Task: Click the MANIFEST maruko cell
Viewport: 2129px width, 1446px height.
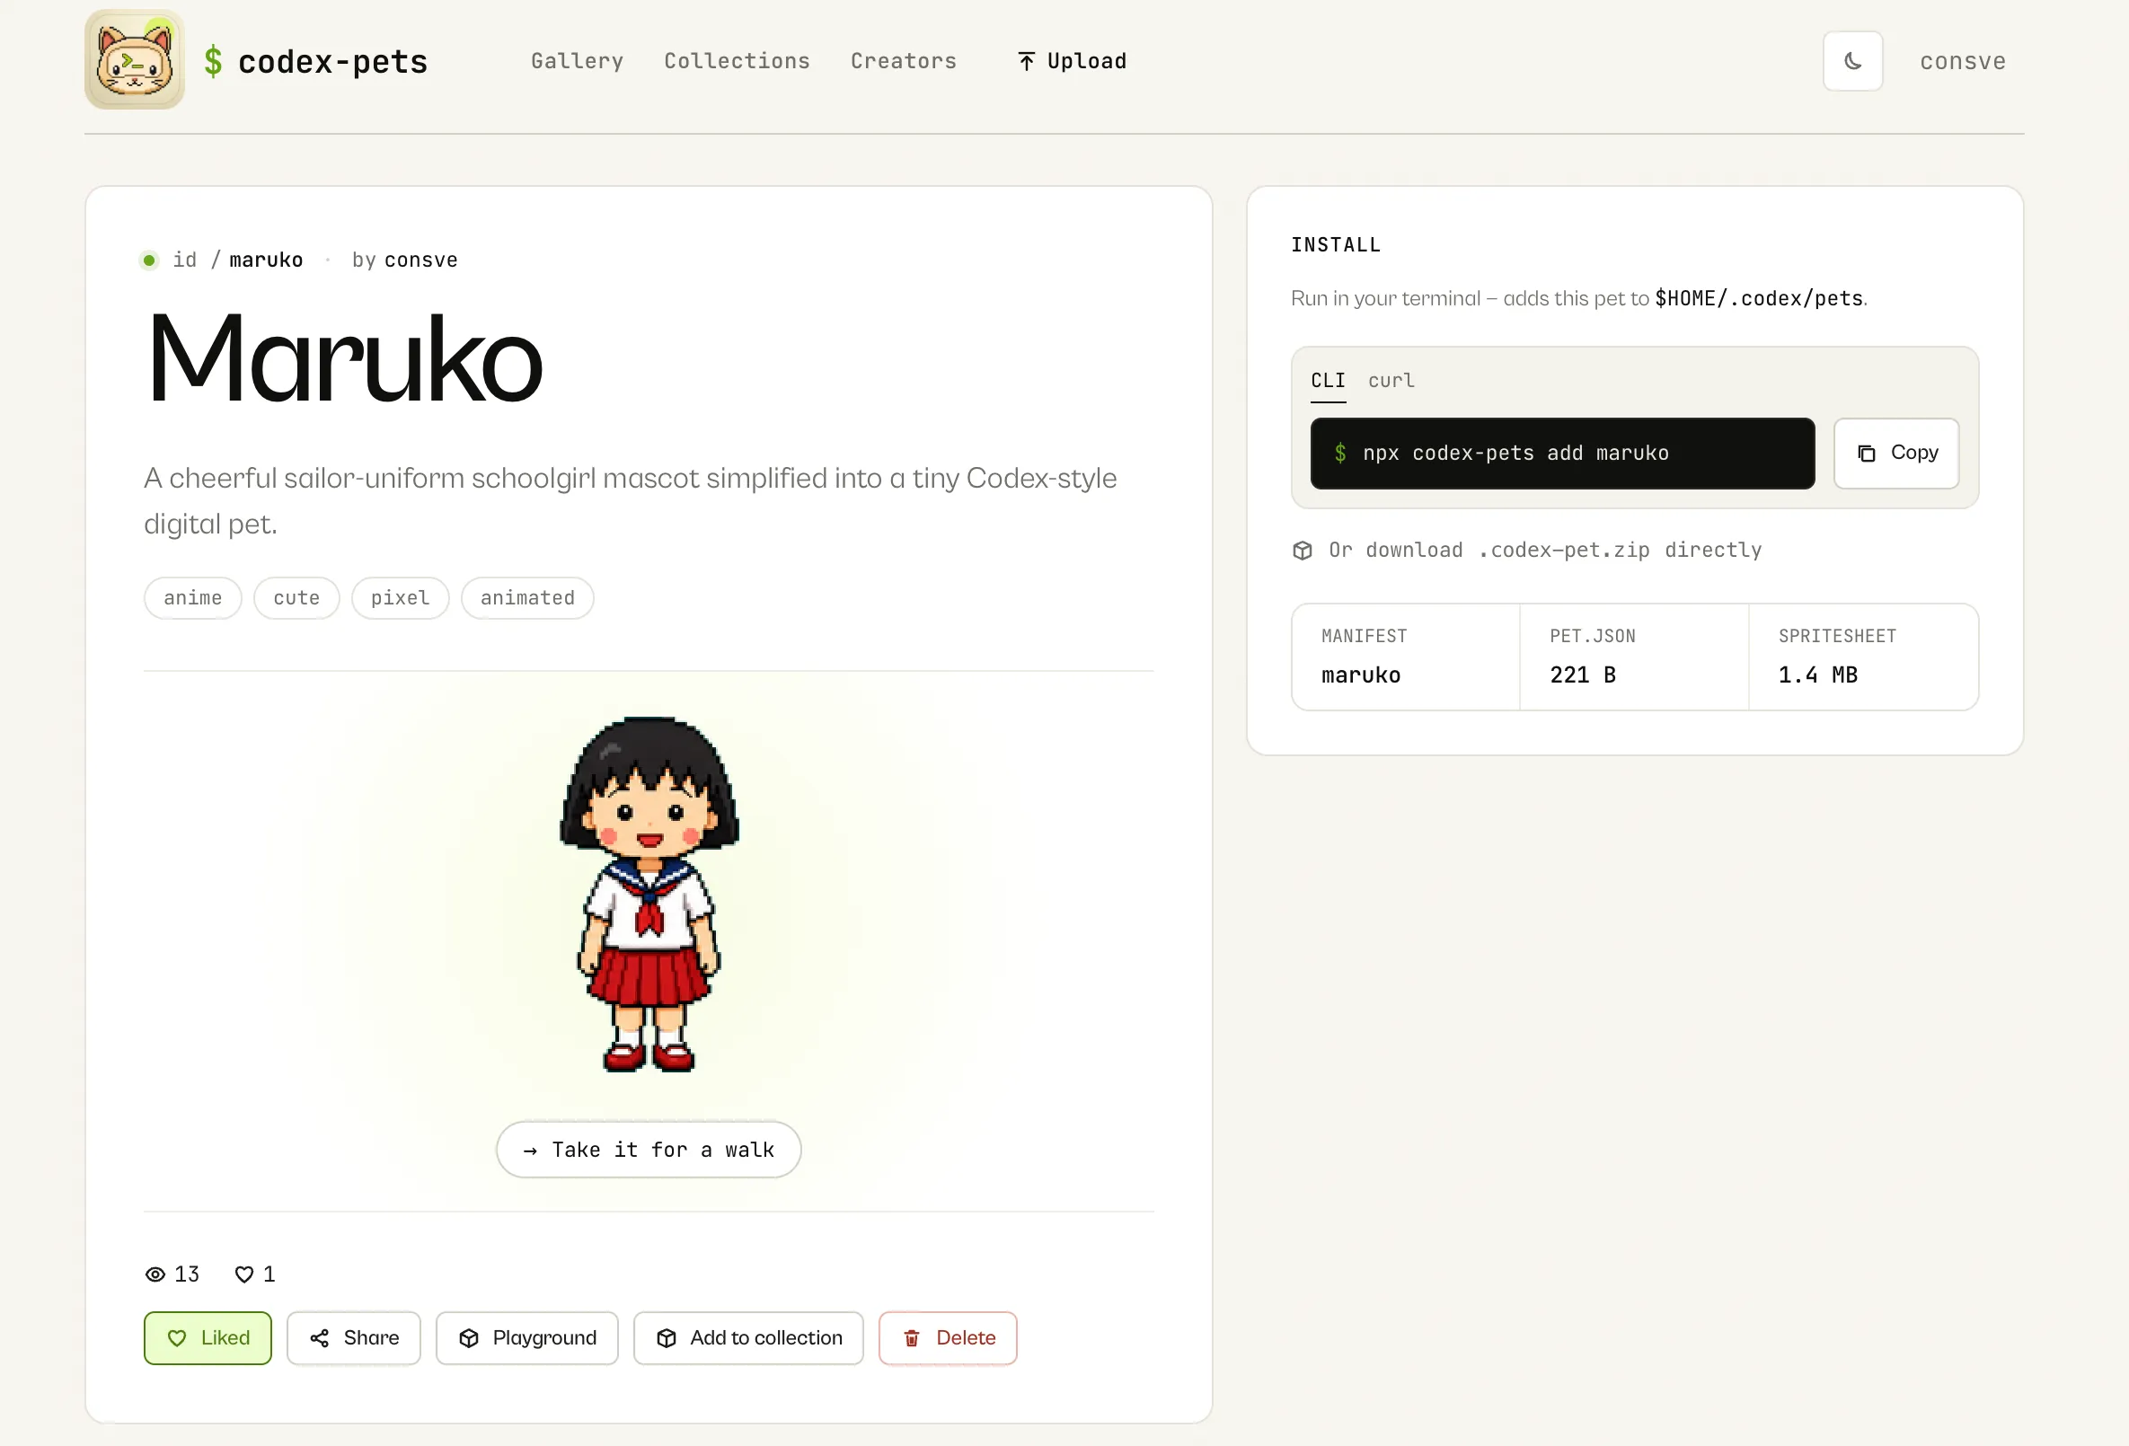Action: coord(1405,657)
